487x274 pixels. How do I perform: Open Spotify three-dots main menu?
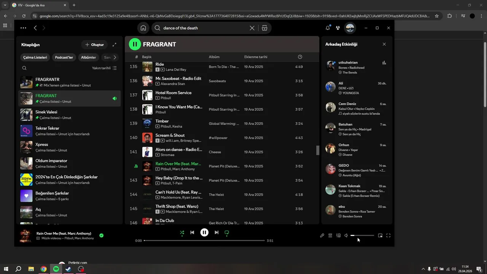[x=23, y=28]
